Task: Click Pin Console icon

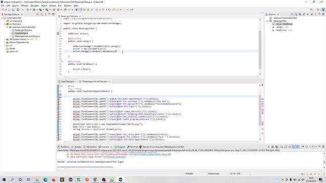Action: (303, 147)
